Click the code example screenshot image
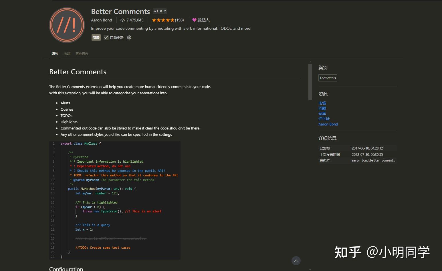Screen dimensions: 442x271 click(x=115, y=200)
